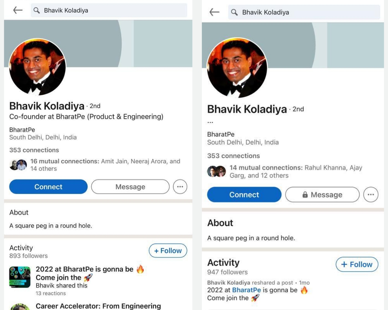Follow the profile with 893 followers
The height and width of the screenshot is (310, 388).
tap(168, 251)
